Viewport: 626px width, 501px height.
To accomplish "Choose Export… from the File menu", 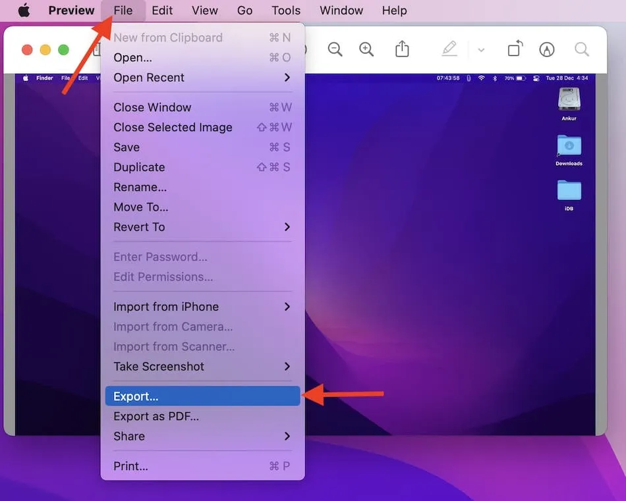I will pyautogui.click(x=202, y=396).
